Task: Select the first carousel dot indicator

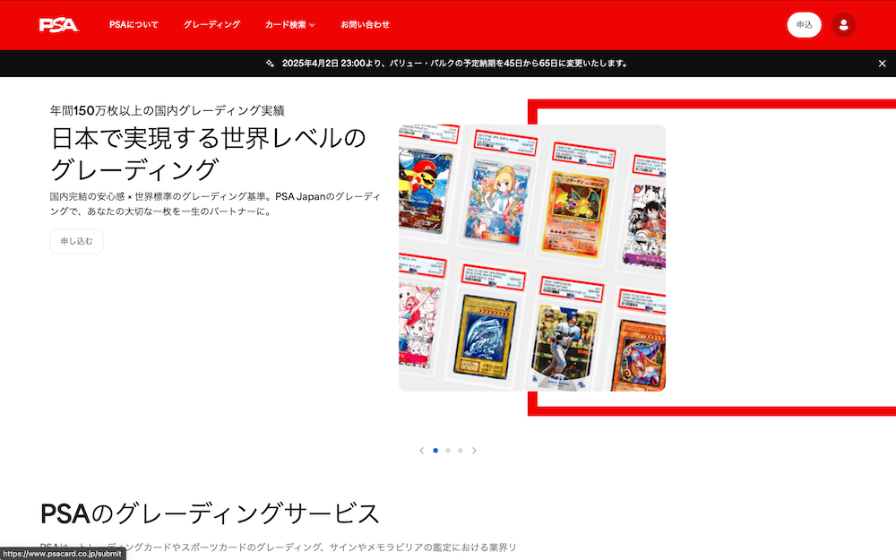Action: (435, 451)
